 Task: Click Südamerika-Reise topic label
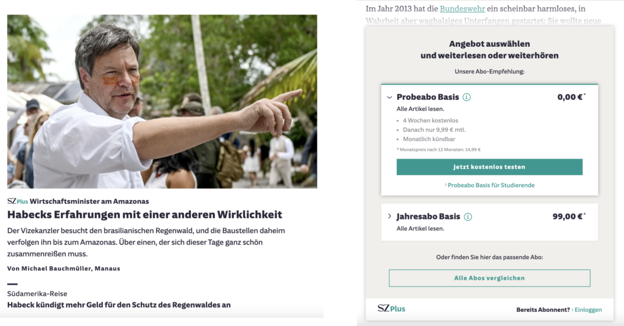[x=37, y=294]
